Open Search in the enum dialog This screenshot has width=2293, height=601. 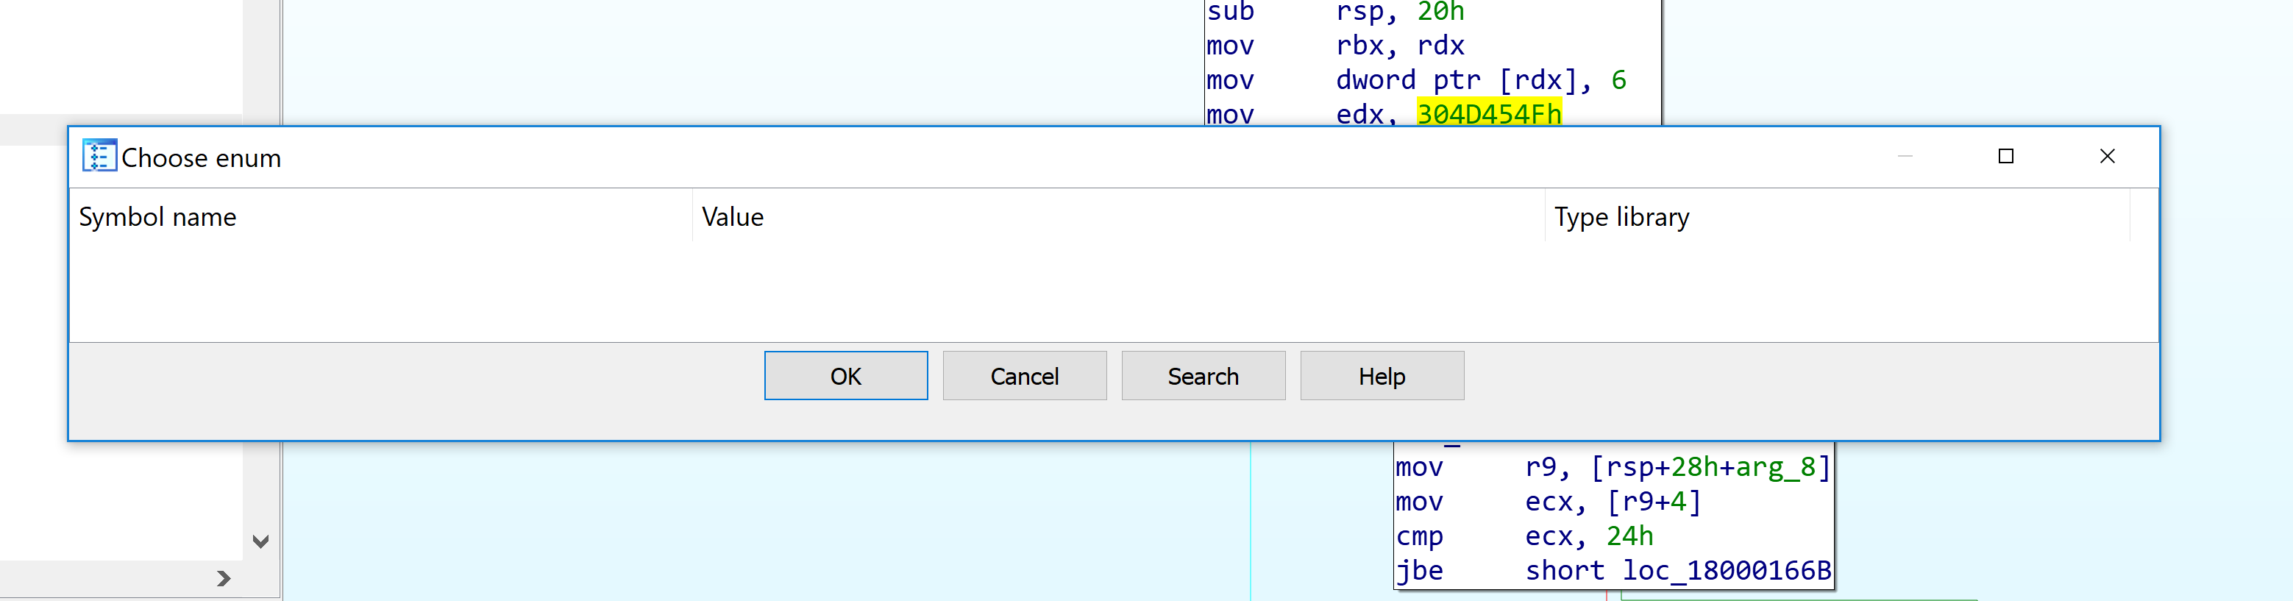(1203, 376)
